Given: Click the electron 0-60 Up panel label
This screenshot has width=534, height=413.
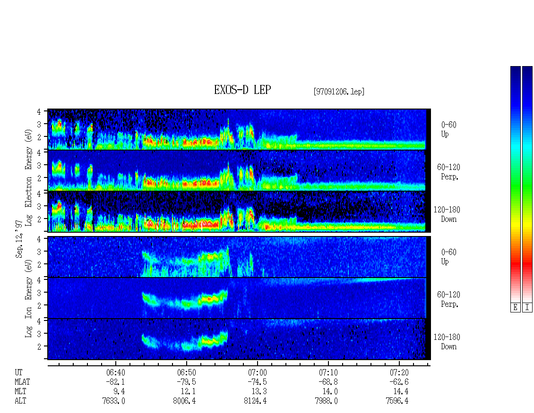Looking at the screenshot, I should (x=448, y=130).
